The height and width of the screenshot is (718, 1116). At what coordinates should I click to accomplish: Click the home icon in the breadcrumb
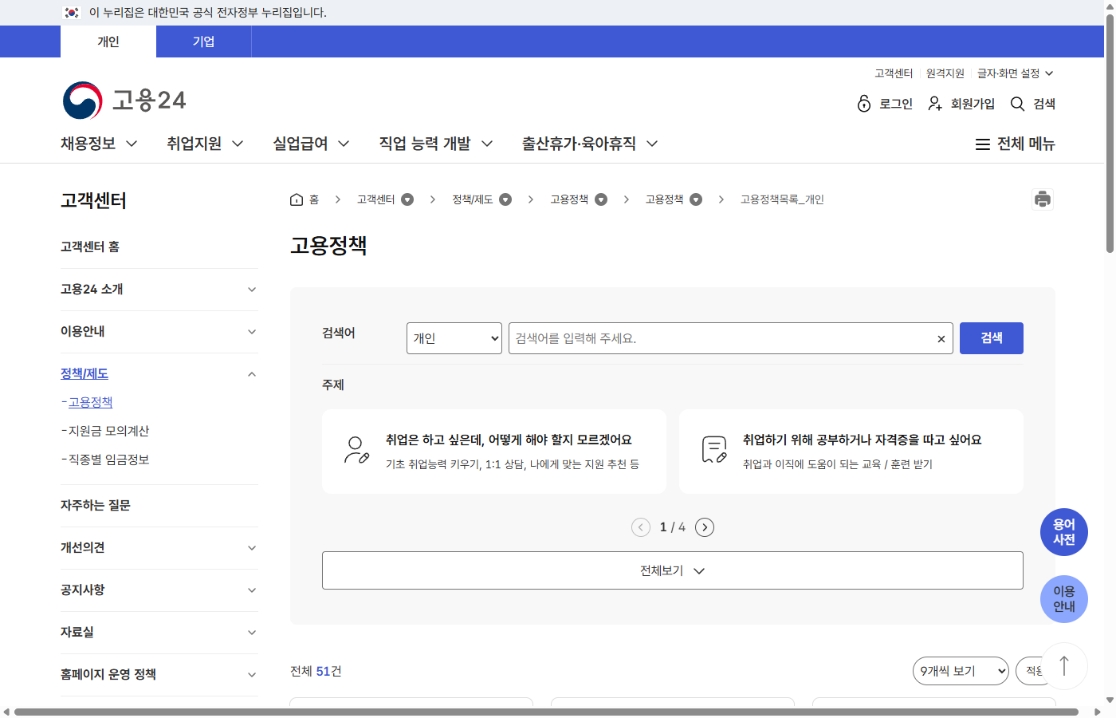click(295, 199)
